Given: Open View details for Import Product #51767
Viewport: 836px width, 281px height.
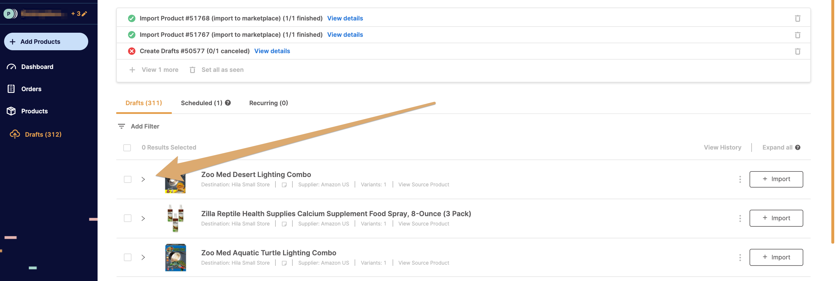Looking at the screenshot, I should pyautogui.click(x=345, y=35).
